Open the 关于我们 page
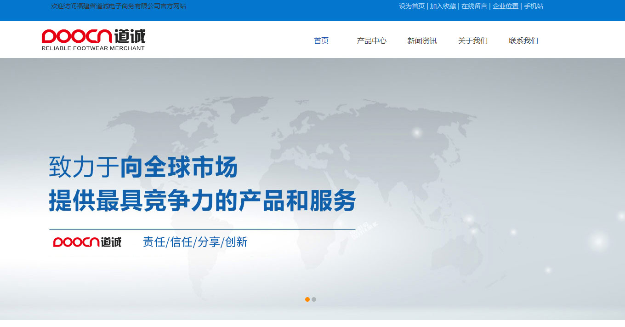625x327 pixels. click(473, 41)
